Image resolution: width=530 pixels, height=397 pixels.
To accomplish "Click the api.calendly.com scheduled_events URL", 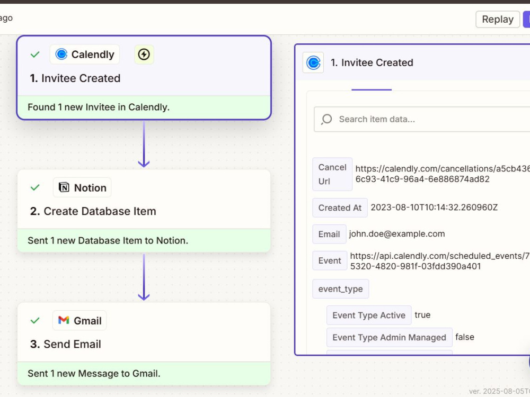I will coord(440,261).
